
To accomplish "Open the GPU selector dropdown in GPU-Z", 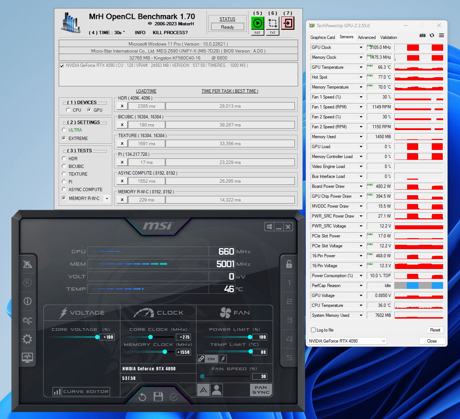I will pyautogui.click(x=347, y=341).
